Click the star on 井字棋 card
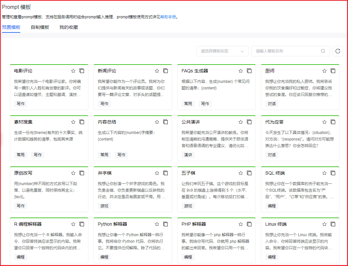Screen dimensions: 348x266 (x=157, y=173)
